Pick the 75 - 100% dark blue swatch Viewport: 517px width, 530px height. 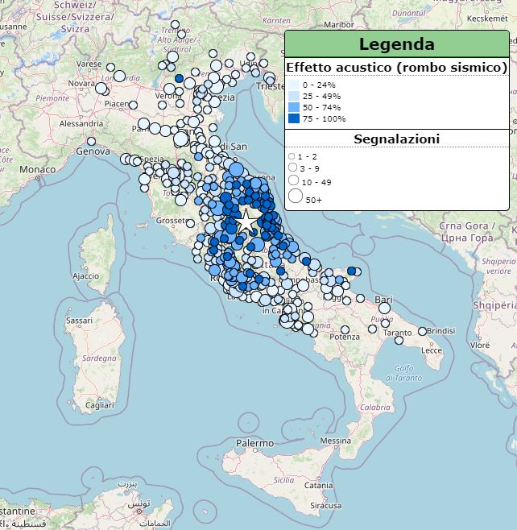(x=294, y=118)
